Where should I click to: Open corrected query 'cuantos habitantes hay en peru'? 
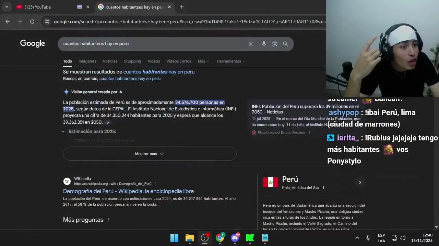click(159, 72)
